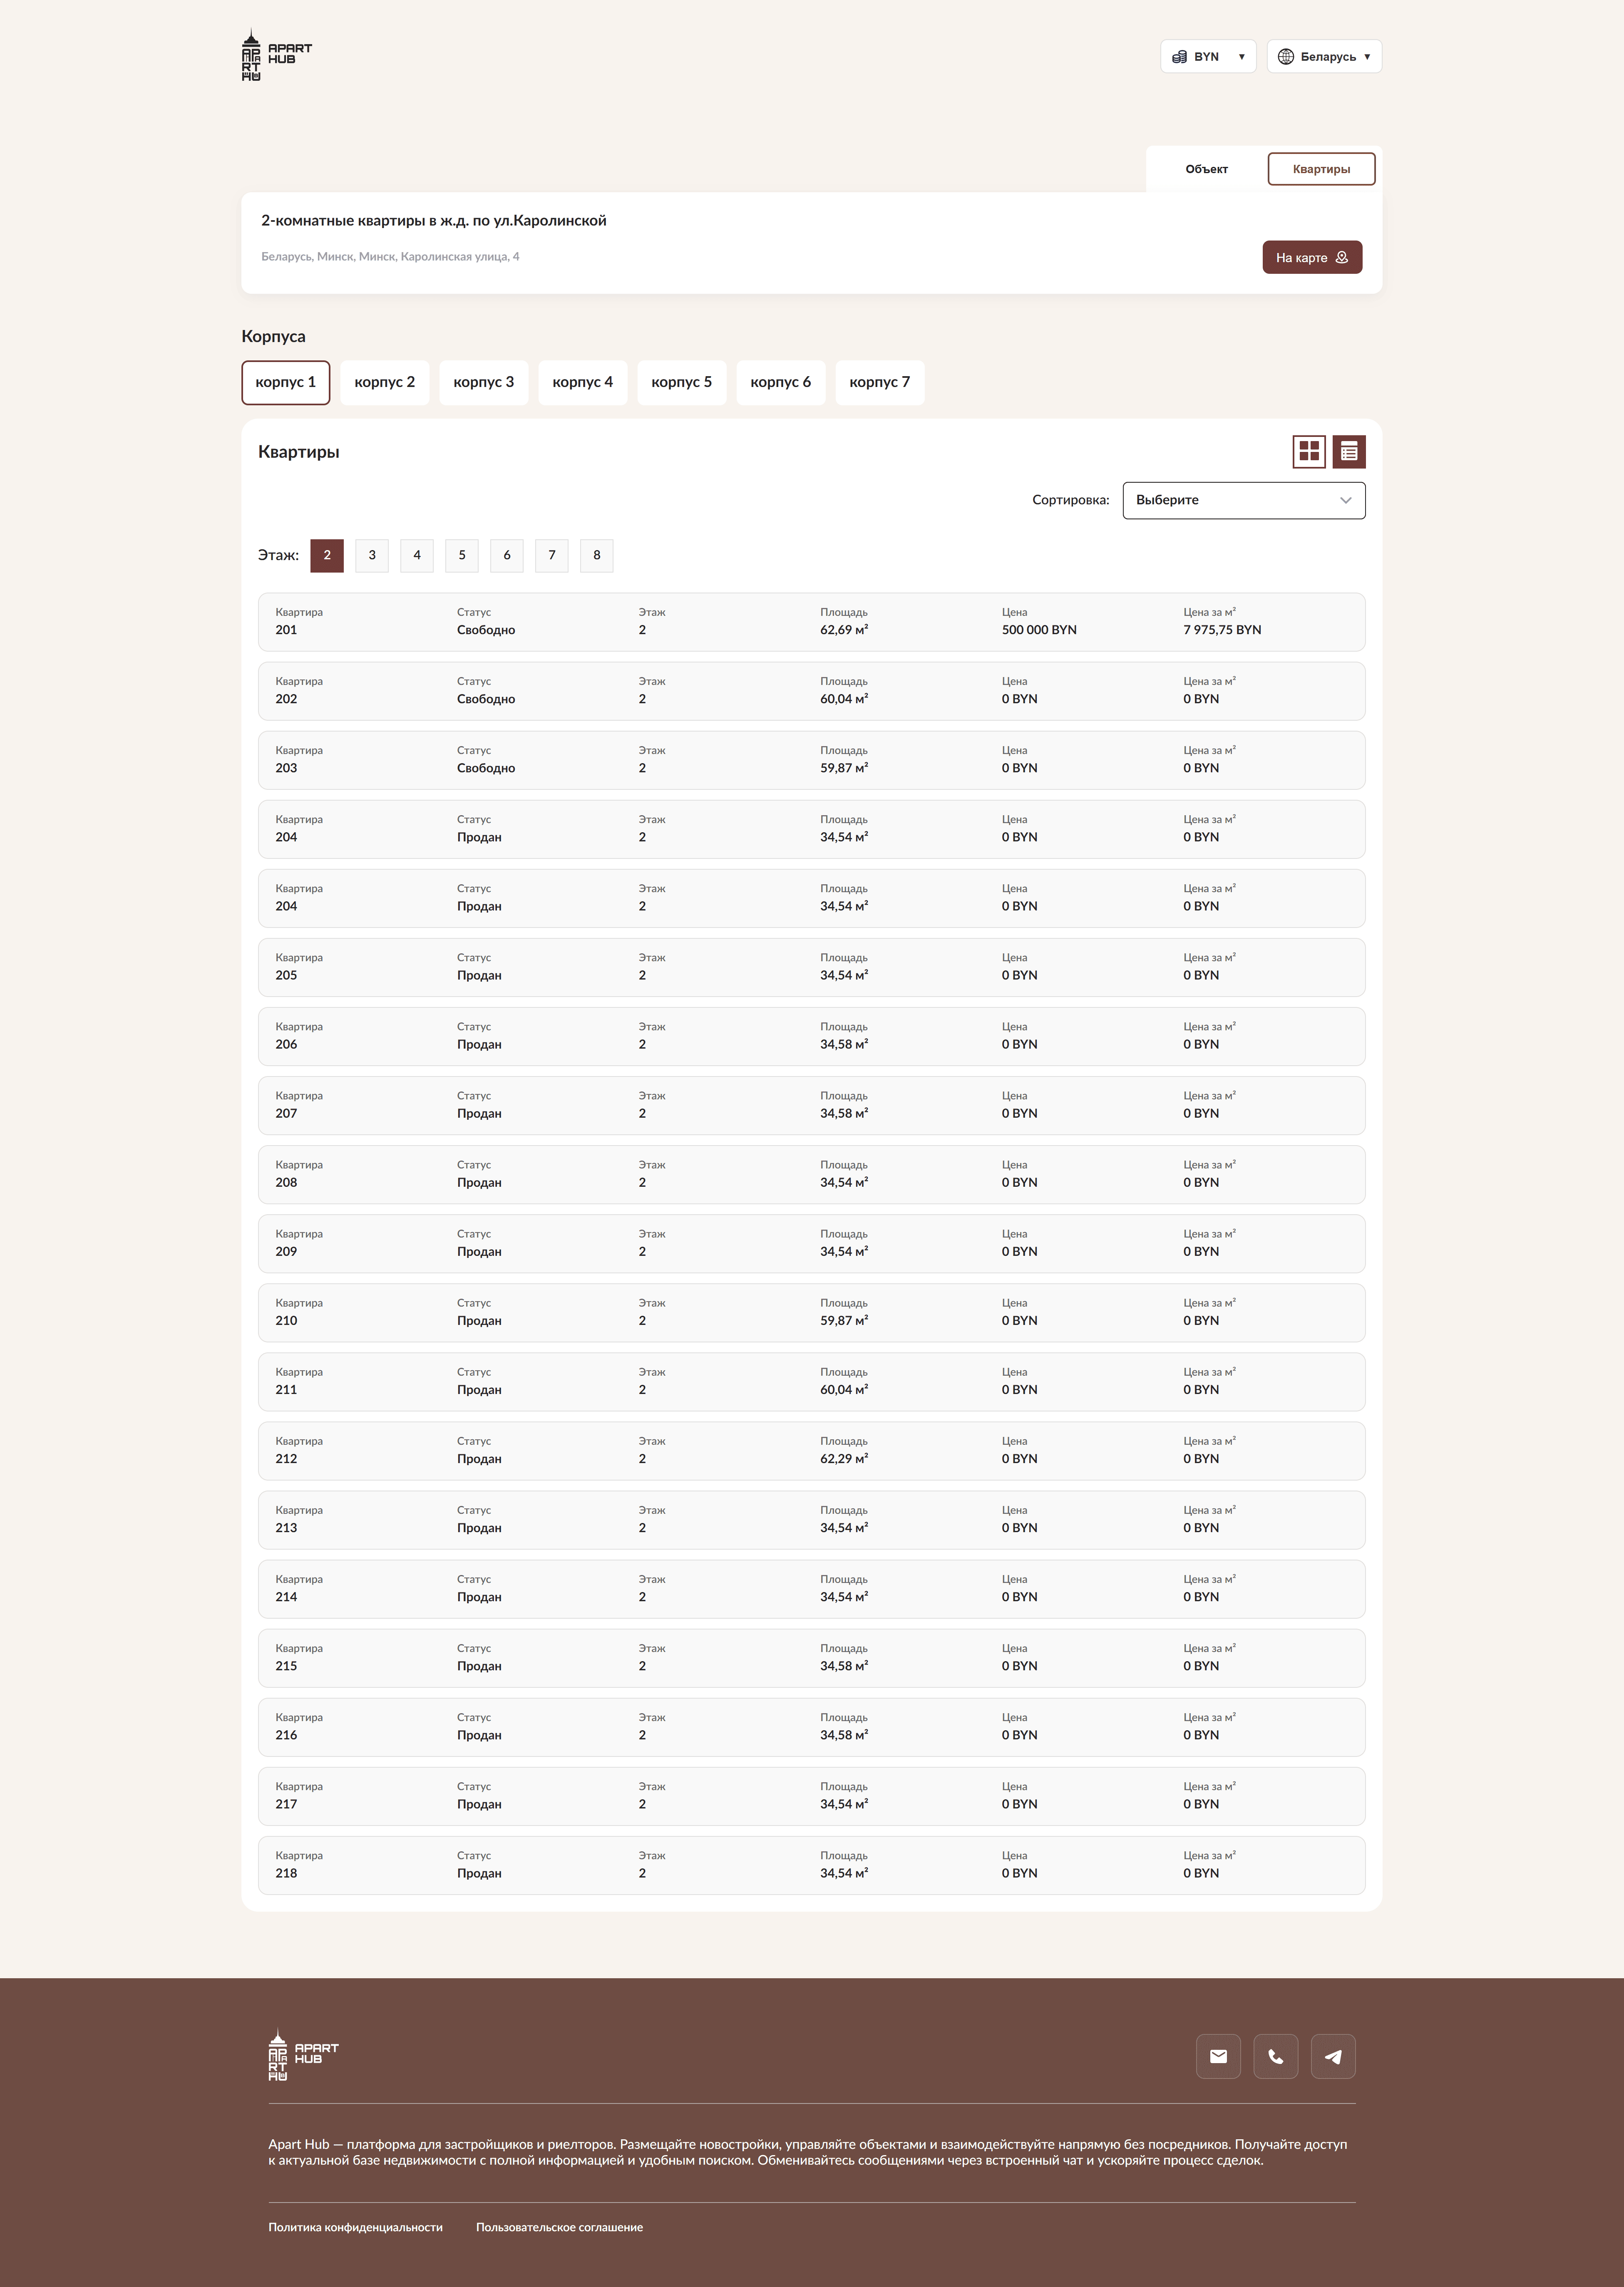Screen dimensions: 1624x2287
Task: Select floor 8 filter
Action: click(x=597, y=556)
